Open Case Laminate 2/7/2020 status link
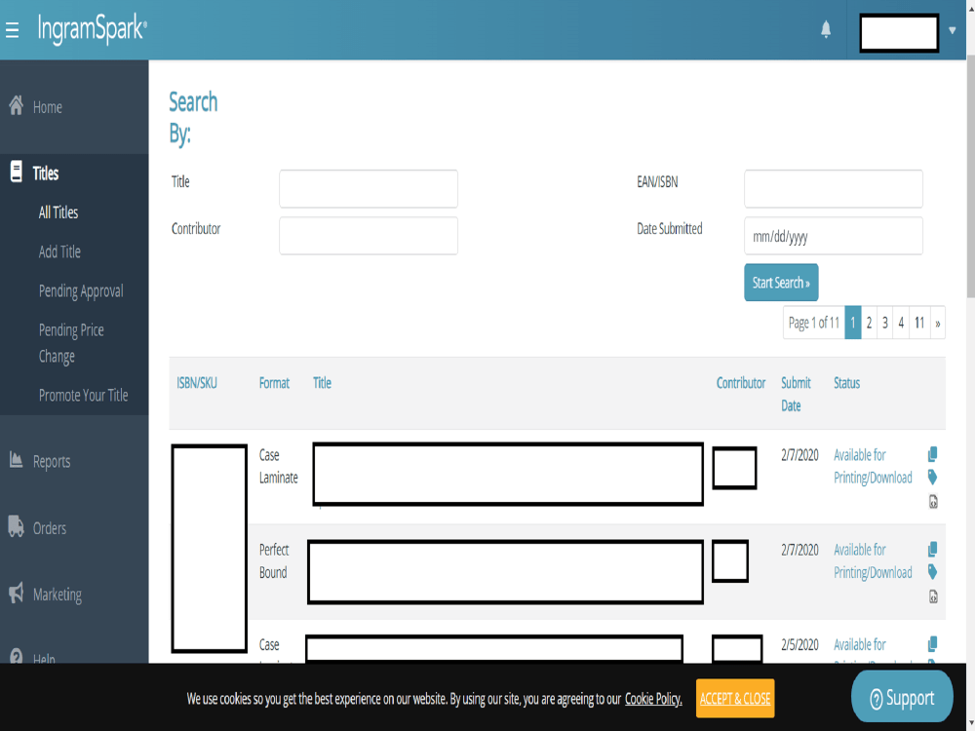975x731 pixels. 873,466
